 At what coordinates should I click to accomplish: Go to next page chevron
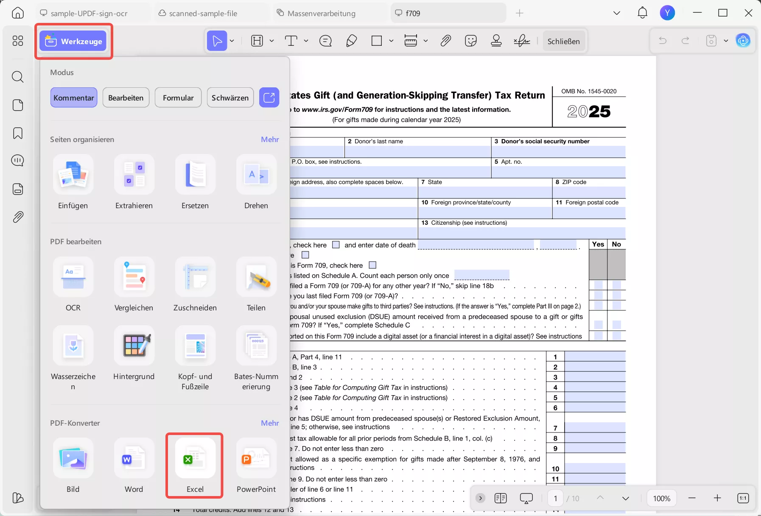(x=626, y=498)
